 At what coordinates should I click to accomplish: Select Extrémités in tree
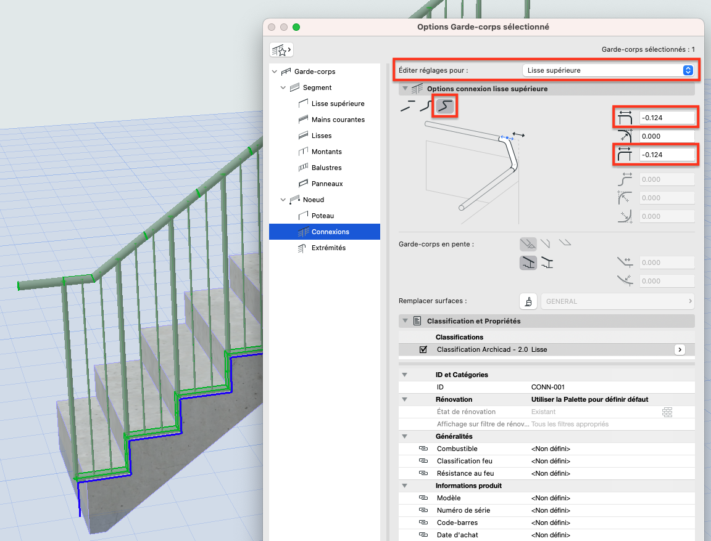tap(328, 248)
